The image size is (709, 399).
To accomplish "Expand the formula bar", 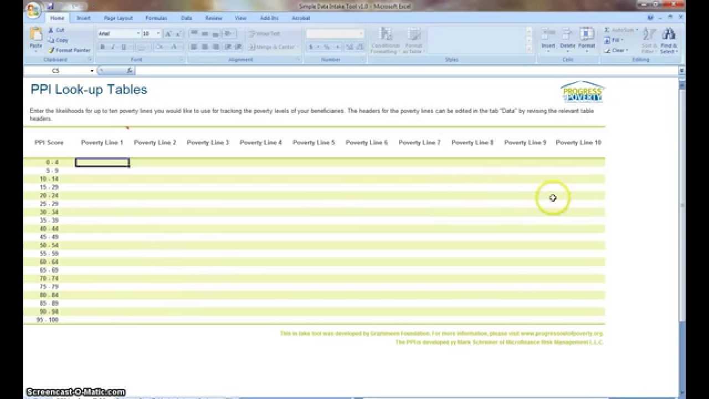I will point(682,70).
